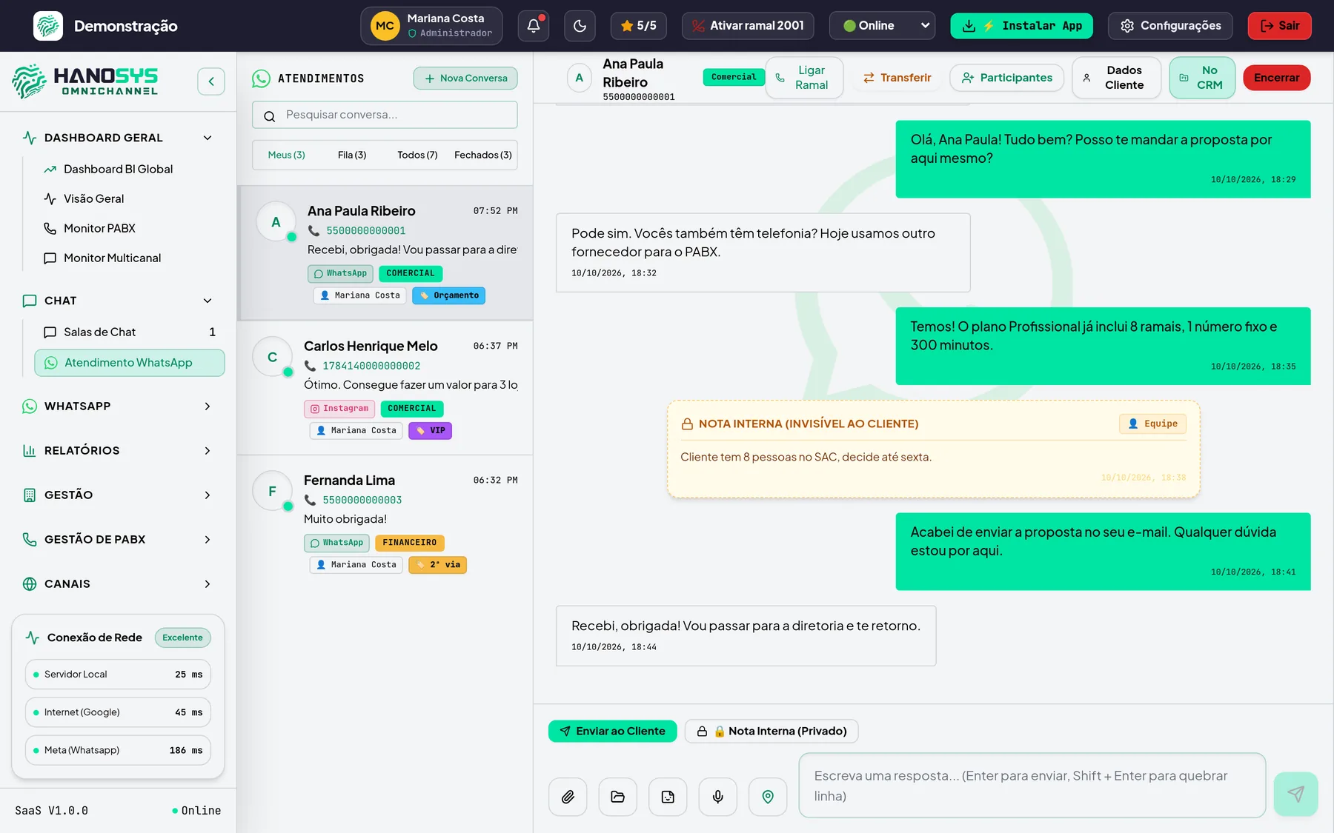
Task: Expand the WhatsApp menu section
Action: point(119,406)
